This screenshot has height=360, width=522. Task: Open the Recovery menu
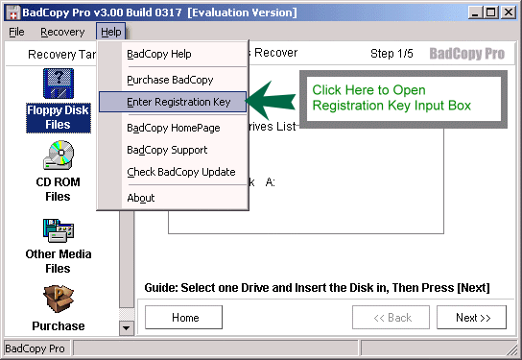pos(62,32)
